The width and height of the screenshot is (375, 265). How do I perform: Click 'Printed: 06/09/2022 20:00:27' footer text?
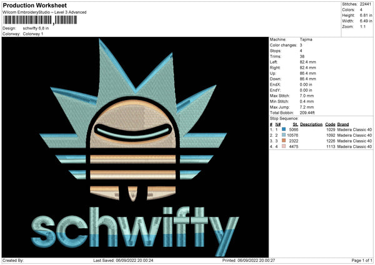tap(249, 260)
